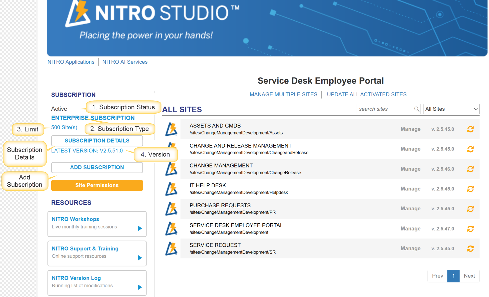Viewport: 489px width, 297px height.
Task: Select page 1 in pagination
Action: pos(454,276)
